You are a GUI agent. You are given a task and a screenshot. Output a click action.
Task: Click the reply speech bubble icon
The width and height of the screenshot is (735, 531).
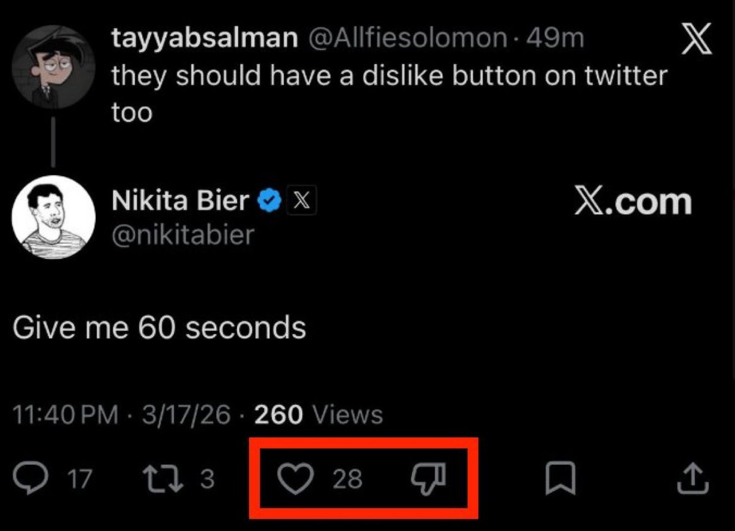pos(28,478)
